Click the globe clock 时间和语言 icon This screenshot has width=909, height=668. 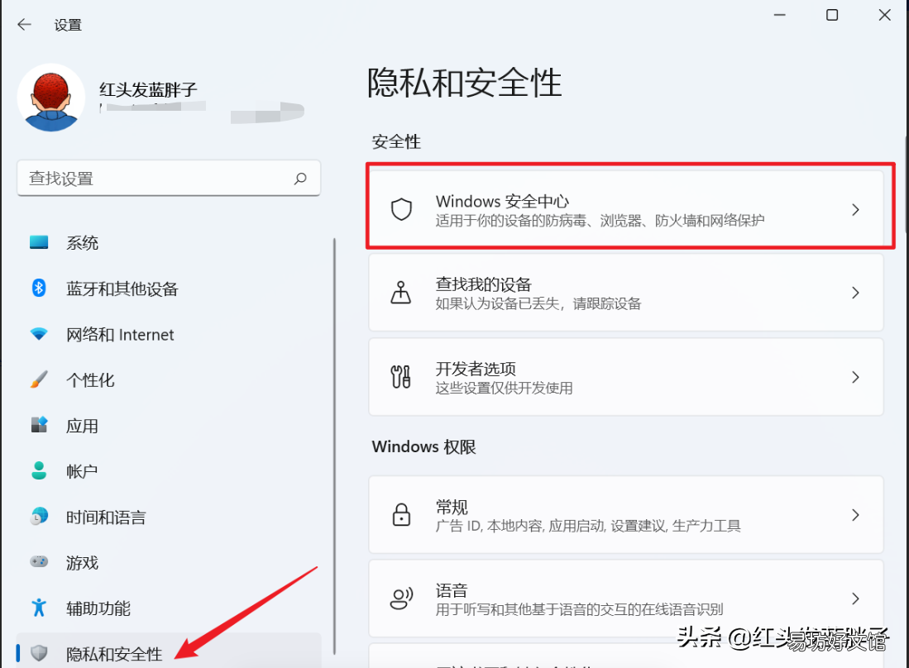coord(39,516)
